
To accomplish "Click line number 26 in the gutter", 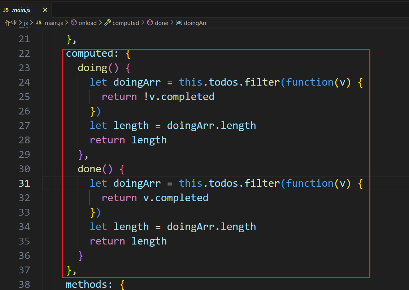I will tap(25, 111).
